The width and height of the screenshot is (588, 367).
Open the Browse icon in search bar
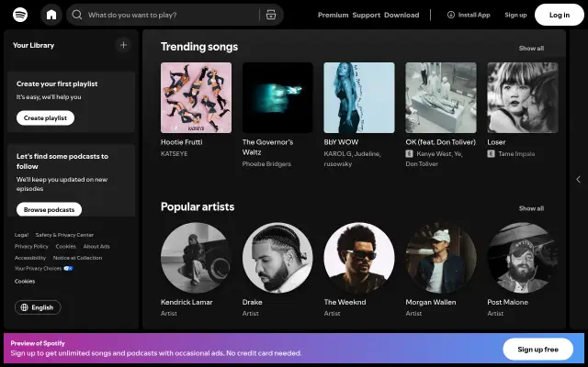(x=271, y=15)
